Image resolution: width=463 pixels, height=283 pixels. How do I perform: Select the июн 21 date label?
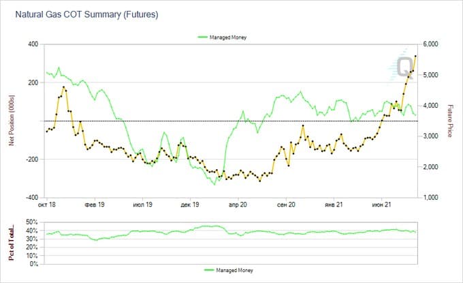tap(380, 203)
